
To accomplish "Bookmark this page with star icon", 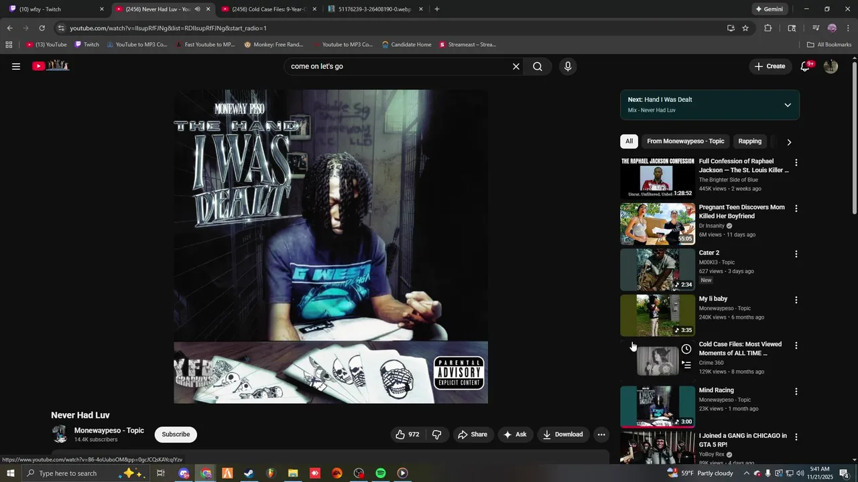I will point(745,28).
